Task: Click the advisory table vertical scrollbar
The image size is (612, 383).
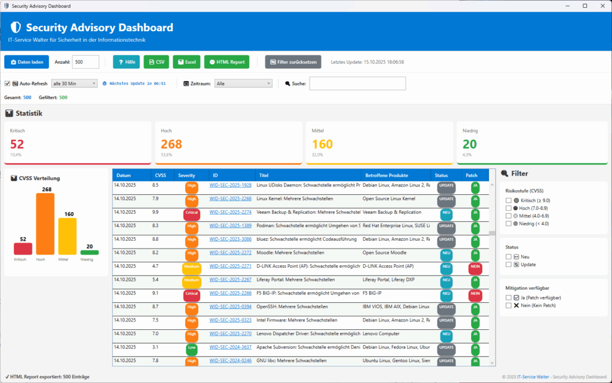Action: (492, 269)
